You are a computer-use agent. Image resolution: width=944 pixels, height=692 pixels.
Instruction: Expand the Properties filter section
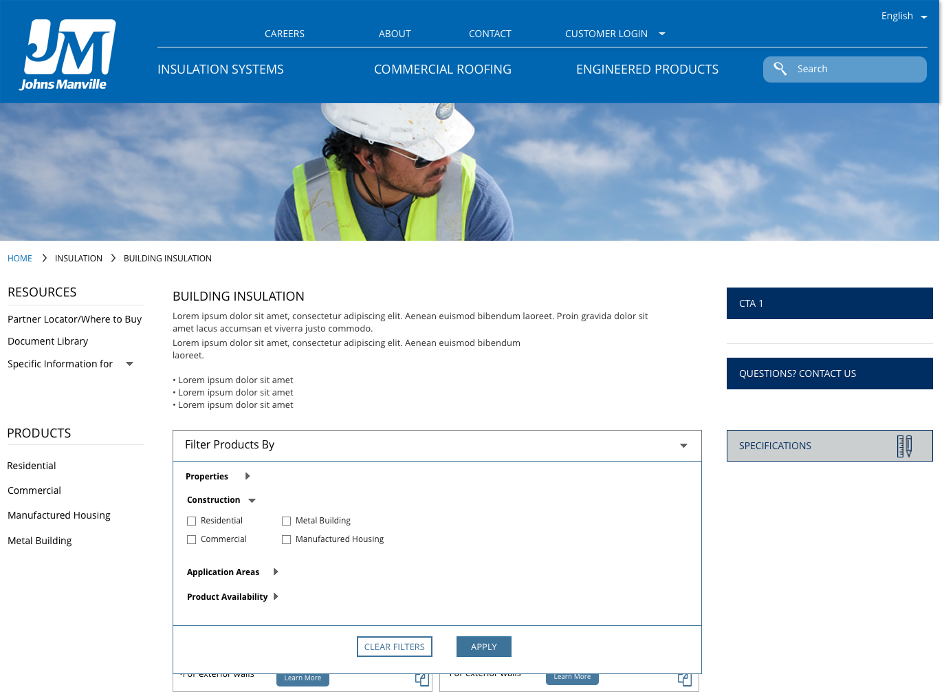[x=248, y=476]
